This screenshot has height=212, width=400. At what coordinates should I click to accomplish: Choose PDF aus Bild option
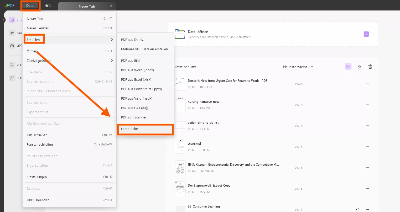(146, 61)
